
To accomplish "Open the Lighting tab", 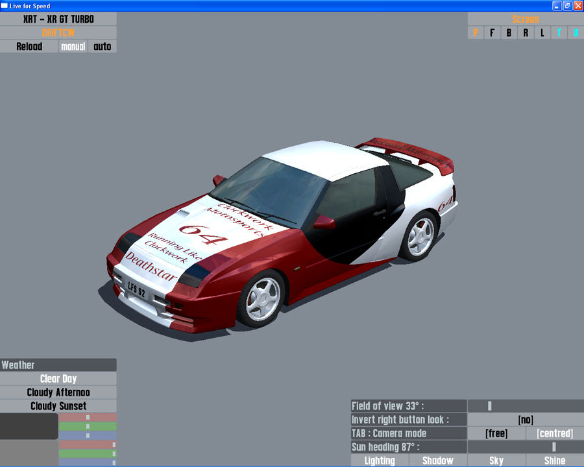I will click(380, 461).
